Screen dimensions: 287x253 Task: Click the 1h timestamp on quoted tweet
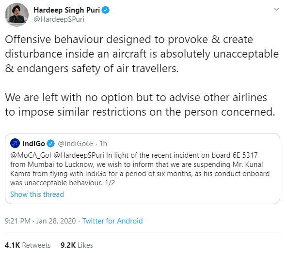(103, 144)
